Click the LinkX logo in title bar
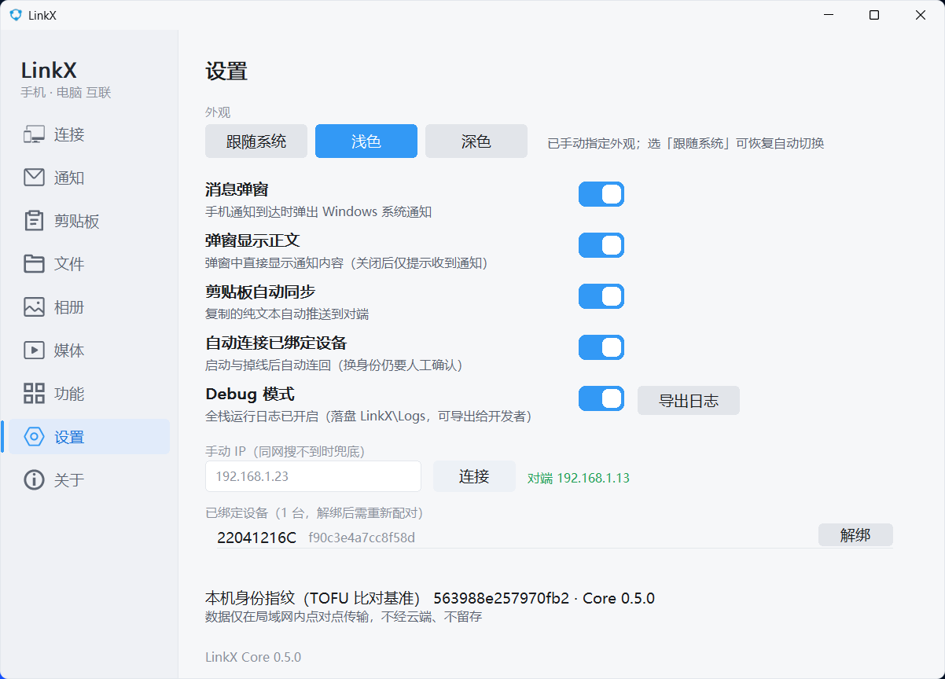The width and height of the screenshot is (945, 679). point(16,16)
